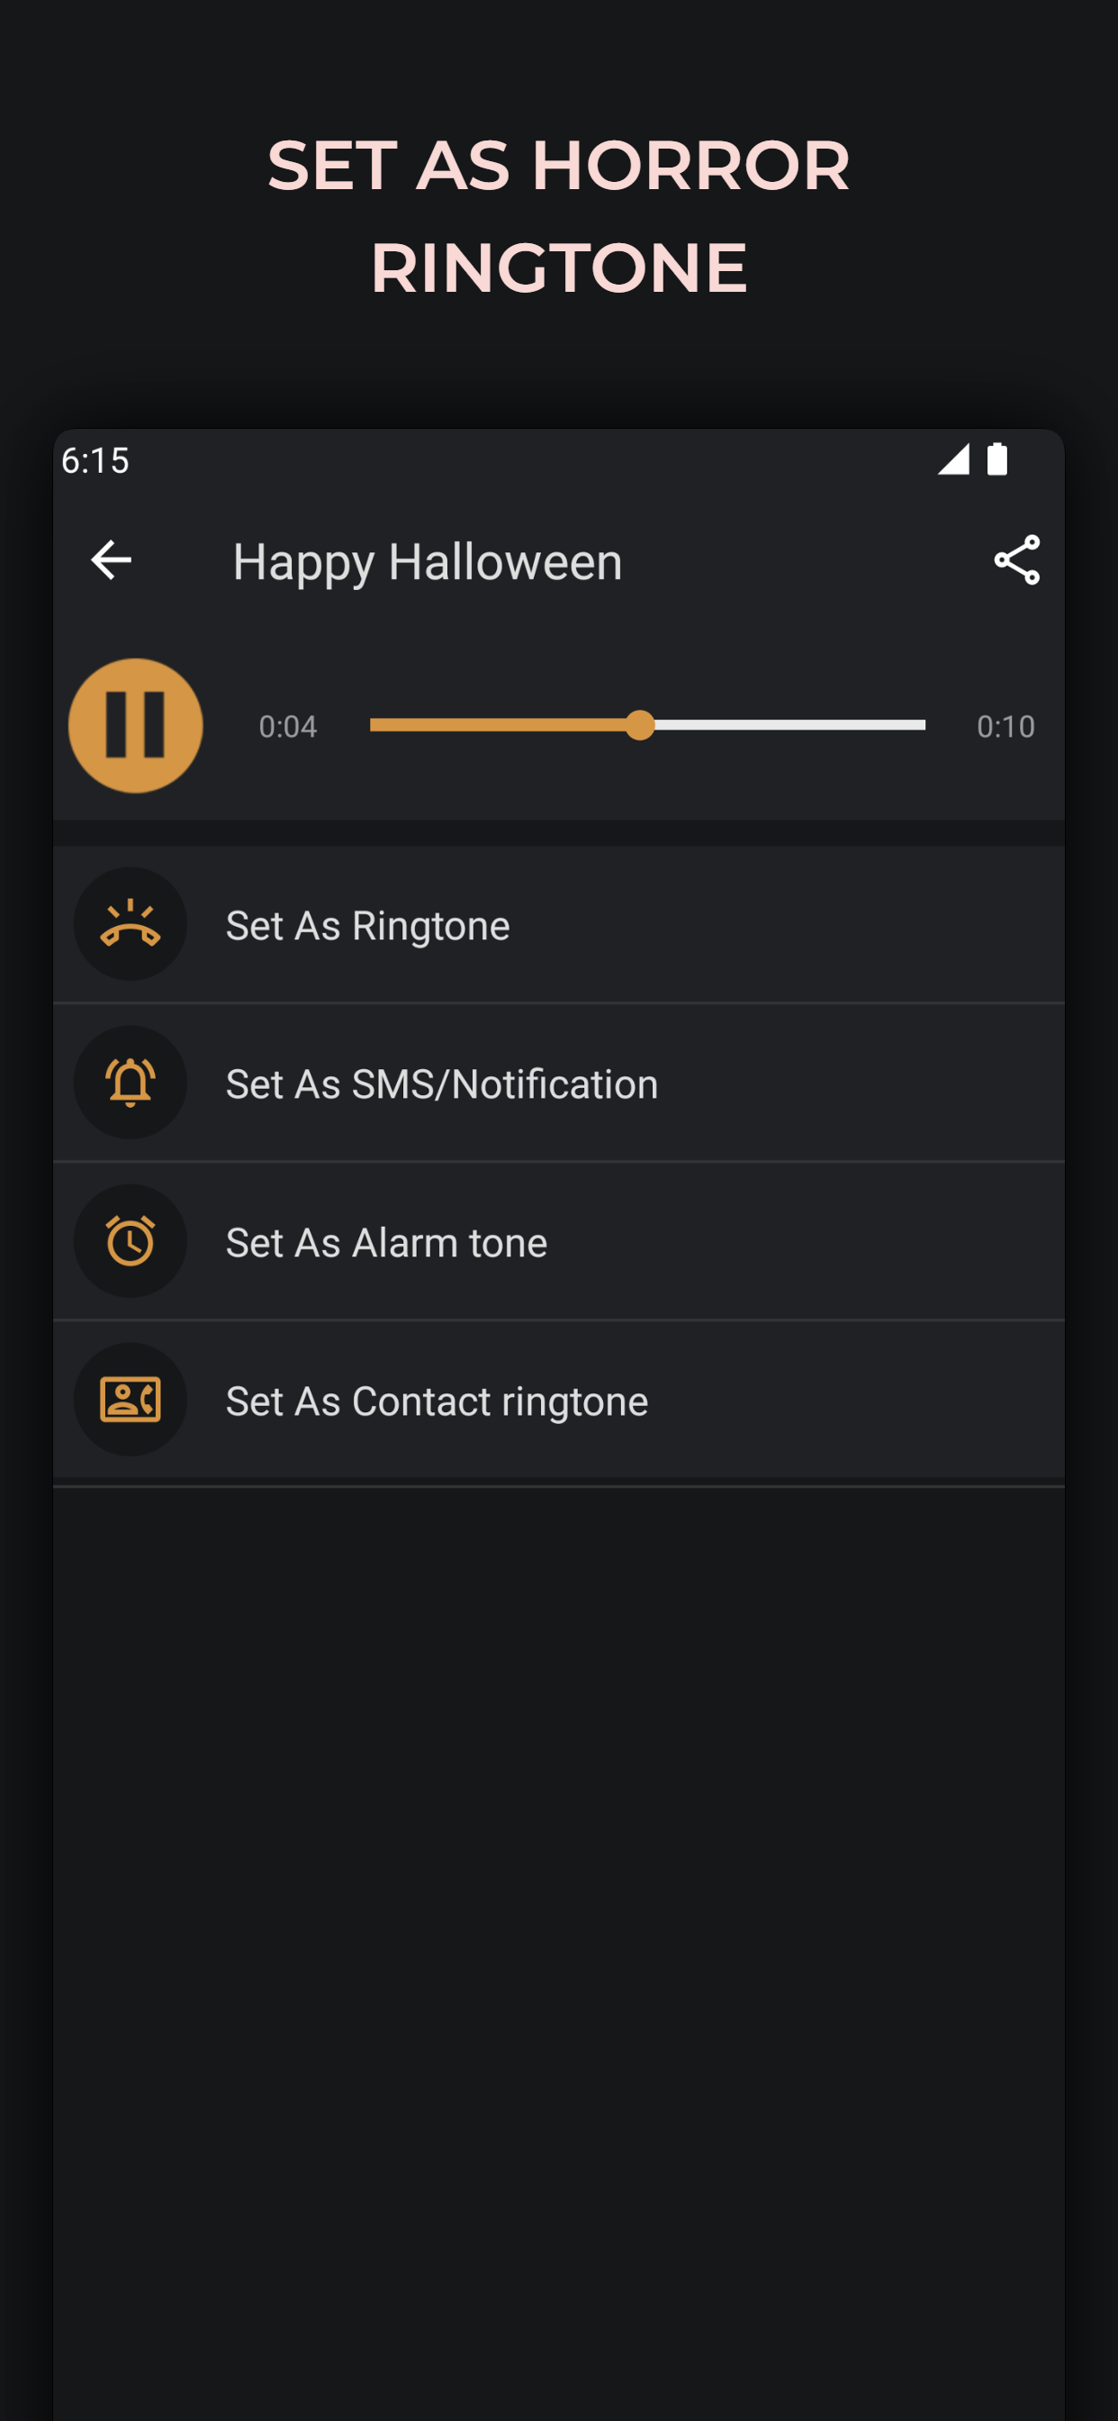The height and width of the screenshot is (2421, 1118).
Task: Tap the battery status icon
Action: click(996, 459)
